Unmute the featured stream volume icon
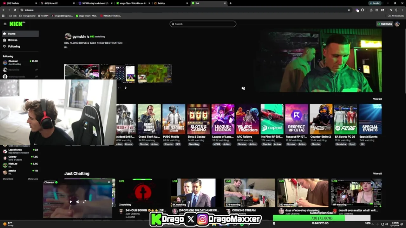Screen dimensions: 406x228 pos(243,88)
